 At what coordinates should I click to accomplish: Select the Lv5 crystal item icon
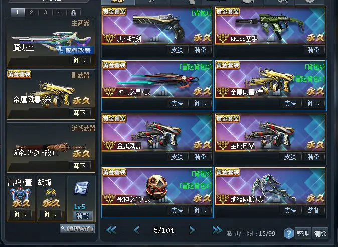pos(81,189)
